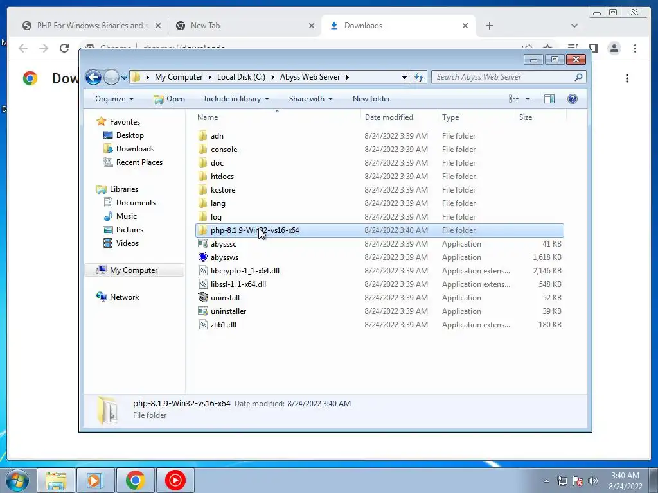
Task: Open the recent locations dropdown arrow
Action: coord(124,77)
